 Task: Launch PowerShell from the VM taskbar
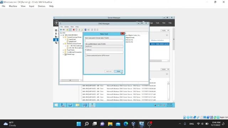tap(70, 105)
